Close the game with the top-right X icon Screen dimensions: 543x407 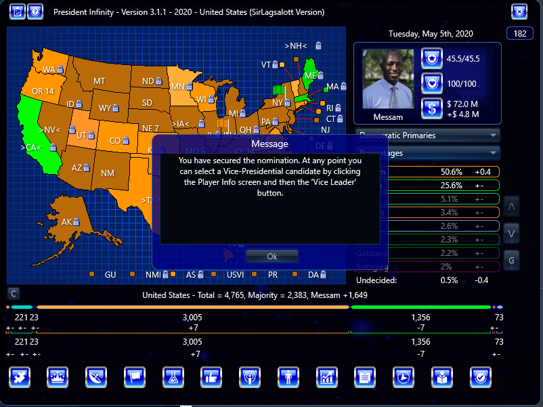(x=519, y=12)
